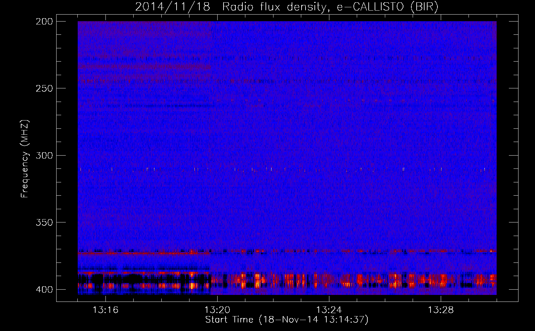Click the 13:28 time tick label
The height and width of the screenshot is (331, 535).
[x=441, y=310]
